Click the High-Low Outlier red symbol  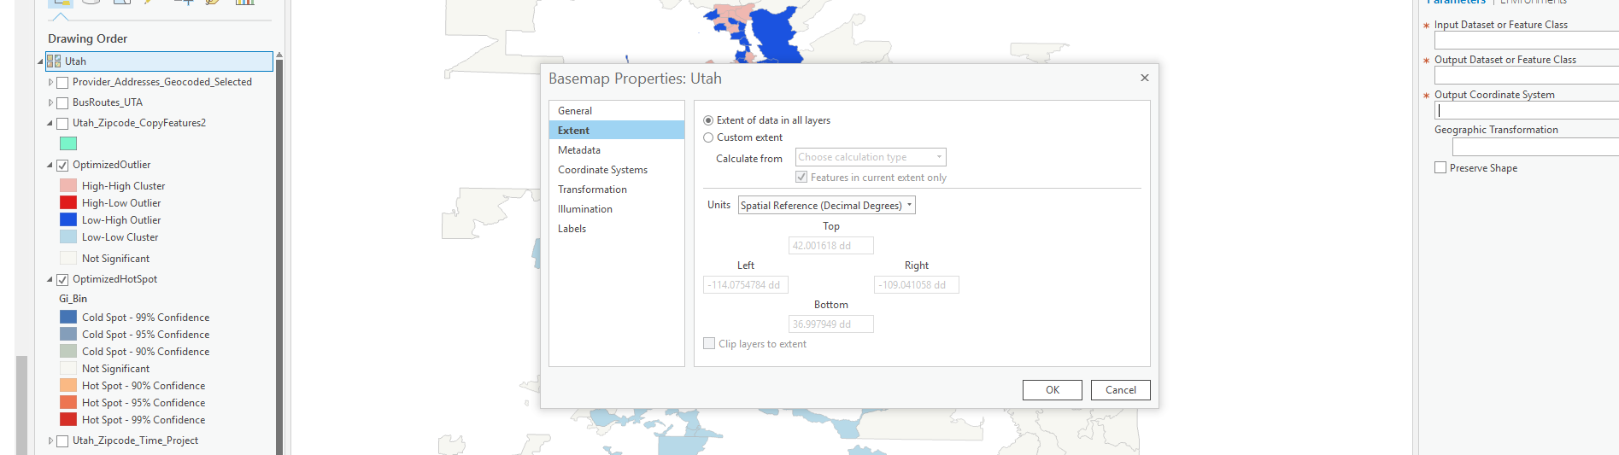click(68, 203)
